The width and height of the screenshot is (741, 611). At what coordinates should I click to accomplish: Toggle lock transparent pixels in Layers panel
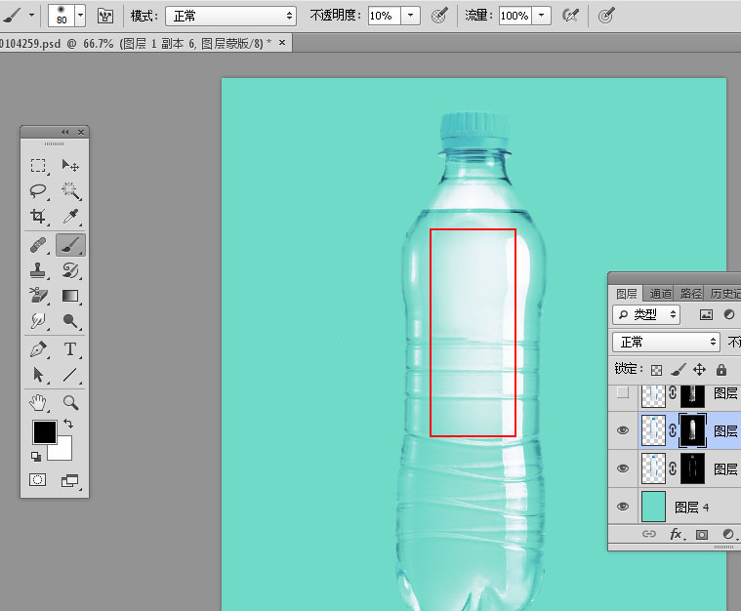tap(657, 370)
